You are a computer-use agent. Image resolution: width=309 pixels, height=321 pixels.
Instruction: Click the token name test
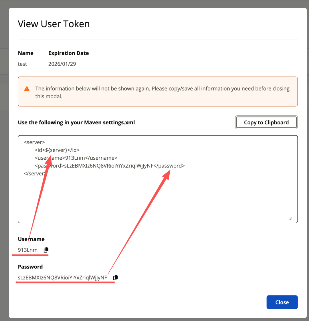click(22, 64)
